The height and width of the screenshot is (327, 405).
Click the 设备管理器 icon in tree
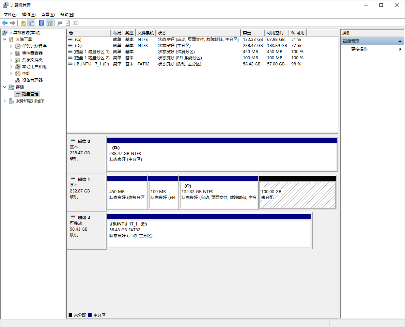[x=18, y=80]
